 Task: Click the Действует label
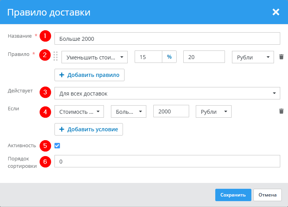(x=20, y=91)
